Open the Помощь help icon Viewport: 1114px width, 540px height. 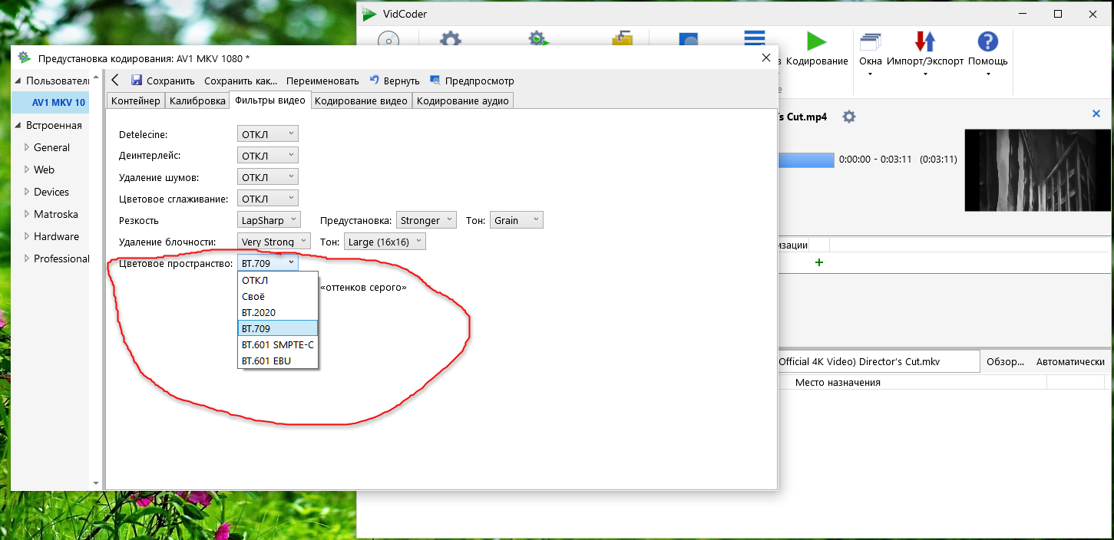coord(987,42)
